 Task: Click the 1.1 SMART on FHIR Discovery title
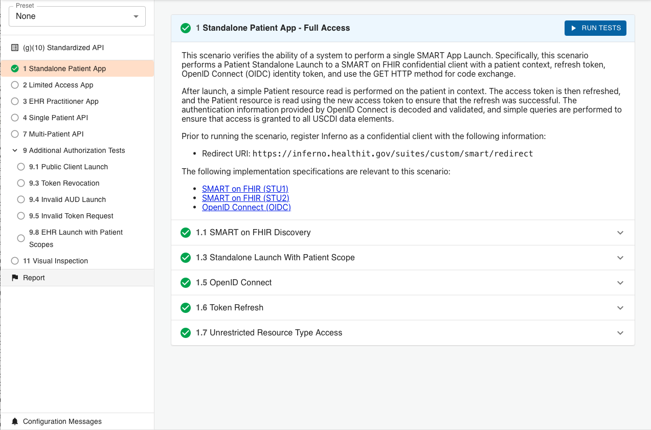[253, 233]
